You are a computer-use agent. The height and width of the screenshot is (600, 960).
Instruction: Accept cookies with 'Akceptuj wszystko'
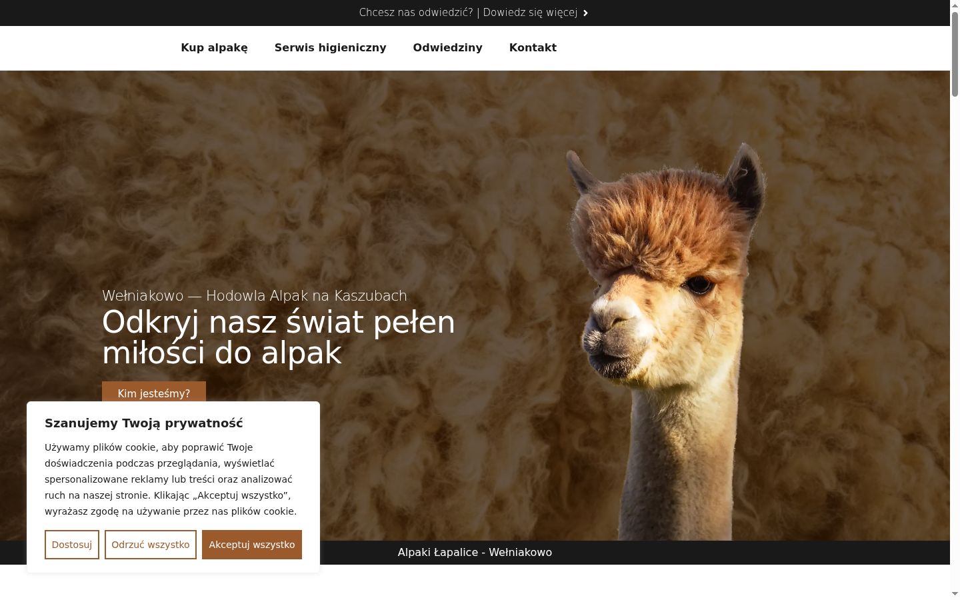(252, 545)
